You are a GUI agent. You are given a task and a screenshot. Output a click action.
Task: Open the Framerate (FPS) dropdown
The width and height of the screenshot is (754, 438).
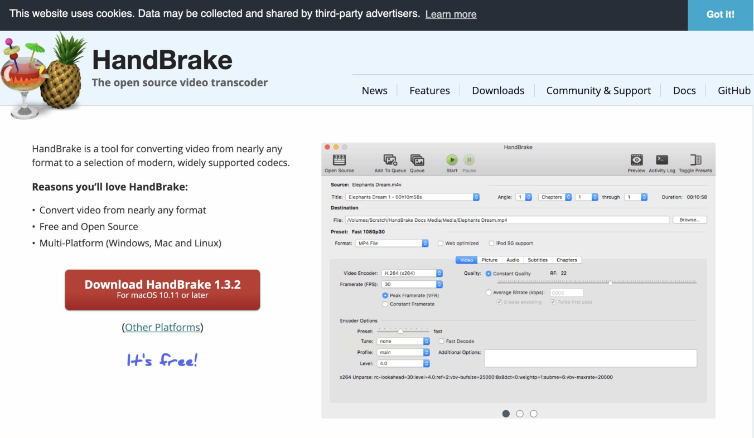pos(412,285)
